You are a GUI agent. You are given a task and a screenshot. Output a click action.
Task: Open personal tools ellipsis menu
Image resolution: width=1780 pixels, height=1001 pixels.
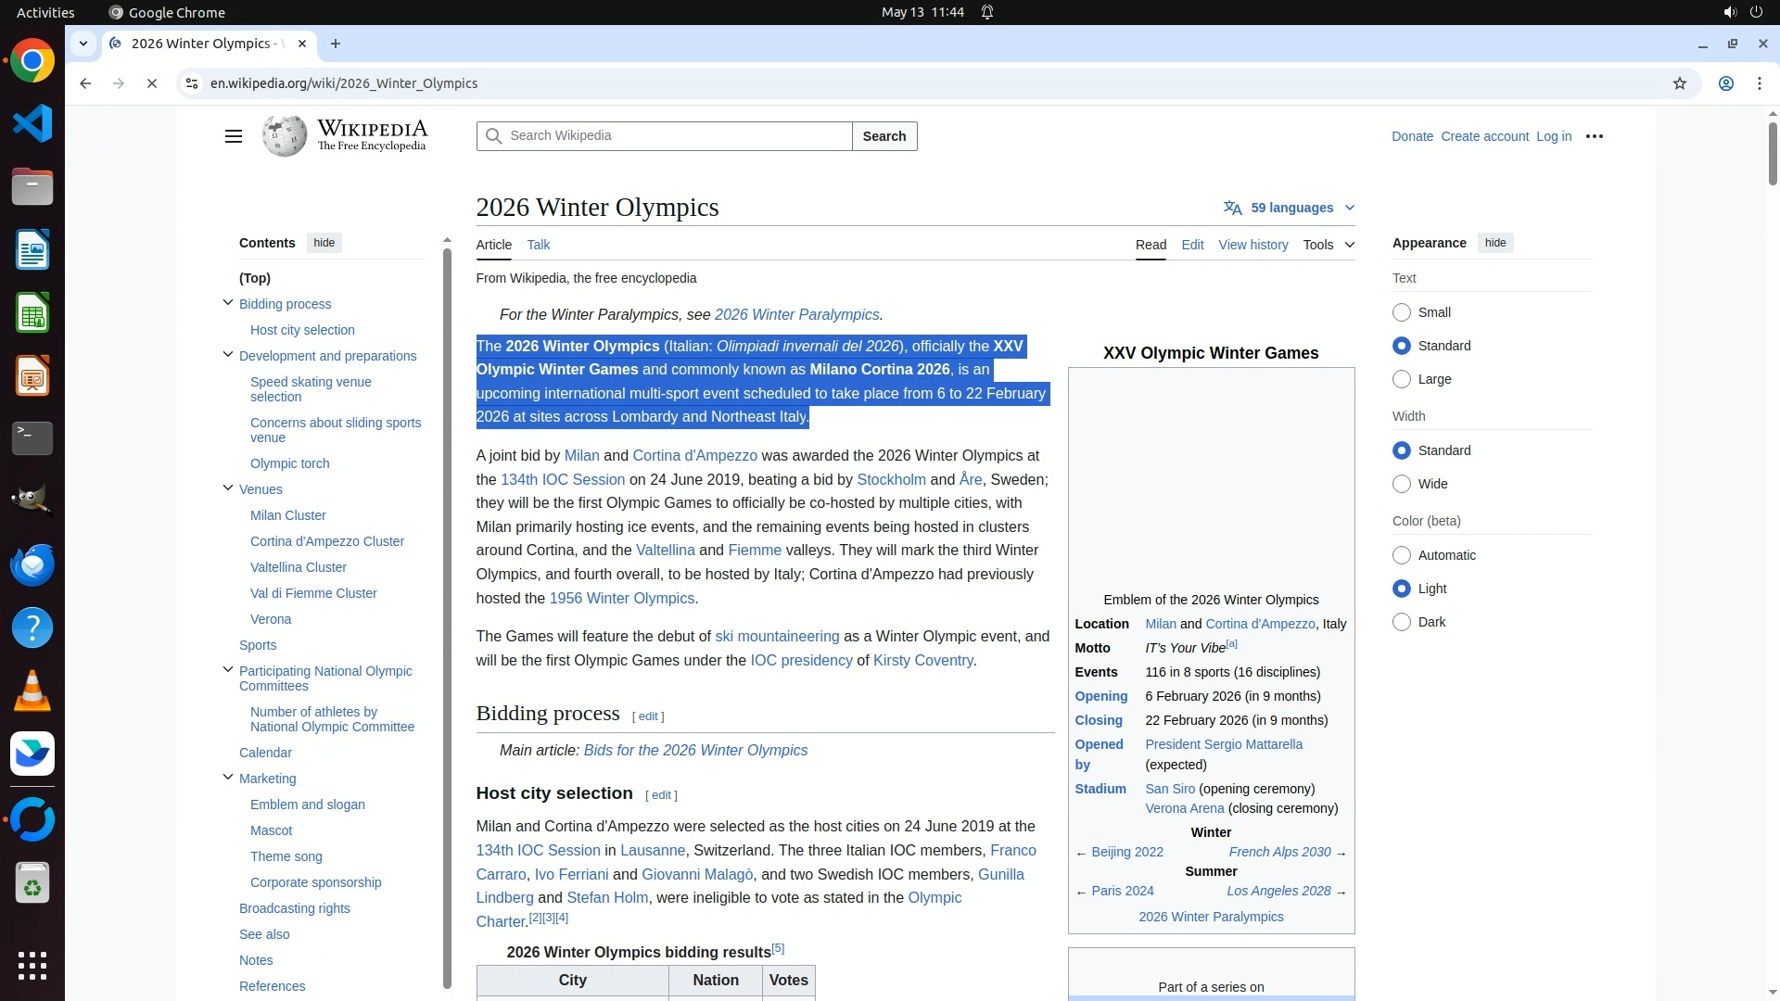[x=1594, y=136]
